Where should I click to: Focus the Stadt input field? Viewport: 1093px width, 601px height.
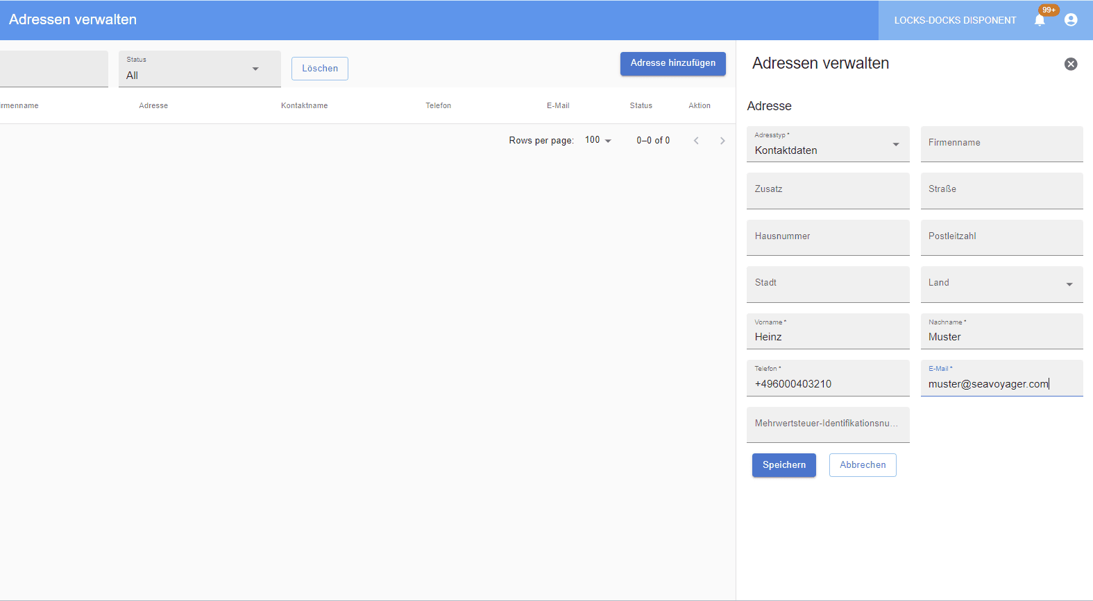[828, 284]
